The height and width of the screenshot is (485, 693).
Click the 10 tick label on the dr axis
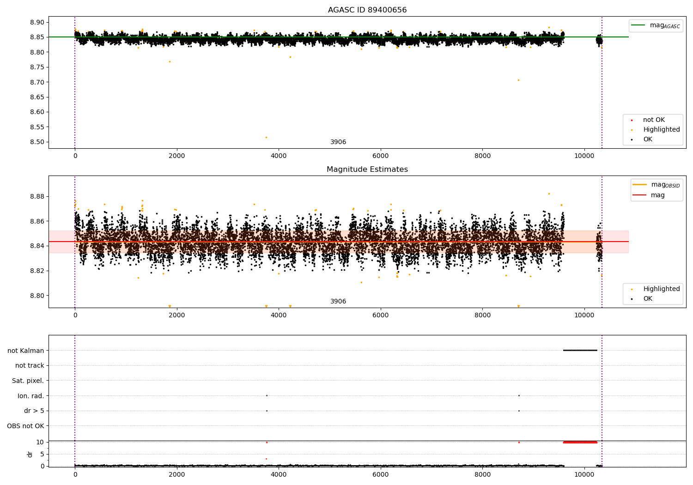point(40,443)
